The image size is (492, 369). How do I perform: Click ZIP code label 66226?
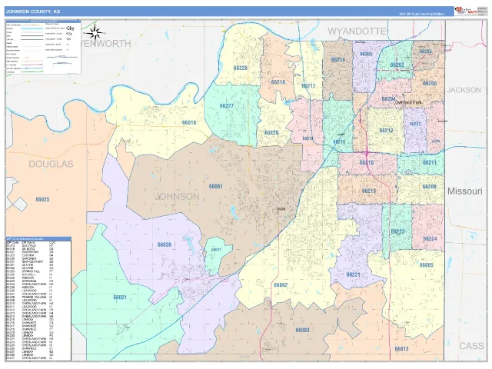[x=241, y=68]
